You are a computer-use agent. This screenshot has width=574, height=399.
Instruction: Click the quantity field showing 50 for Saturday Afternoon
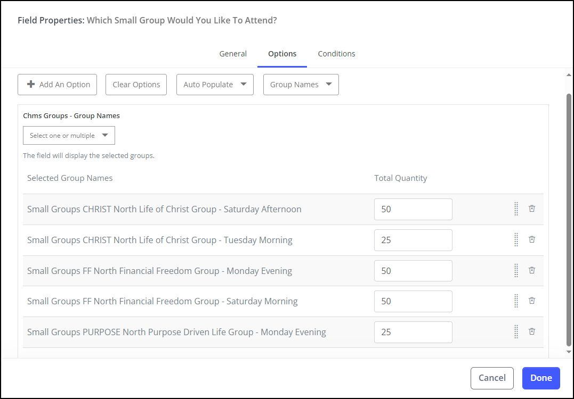tap(413, 209)
